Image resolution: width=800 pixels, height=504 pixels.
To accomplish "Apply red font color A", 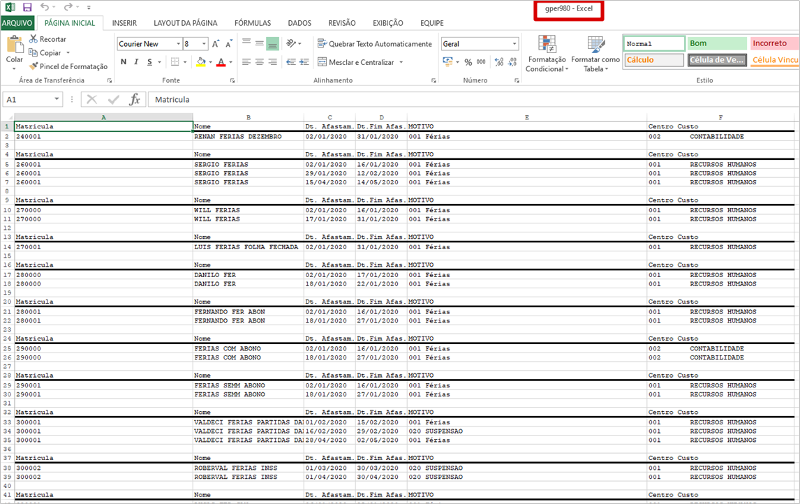I will tap(221, 61).
